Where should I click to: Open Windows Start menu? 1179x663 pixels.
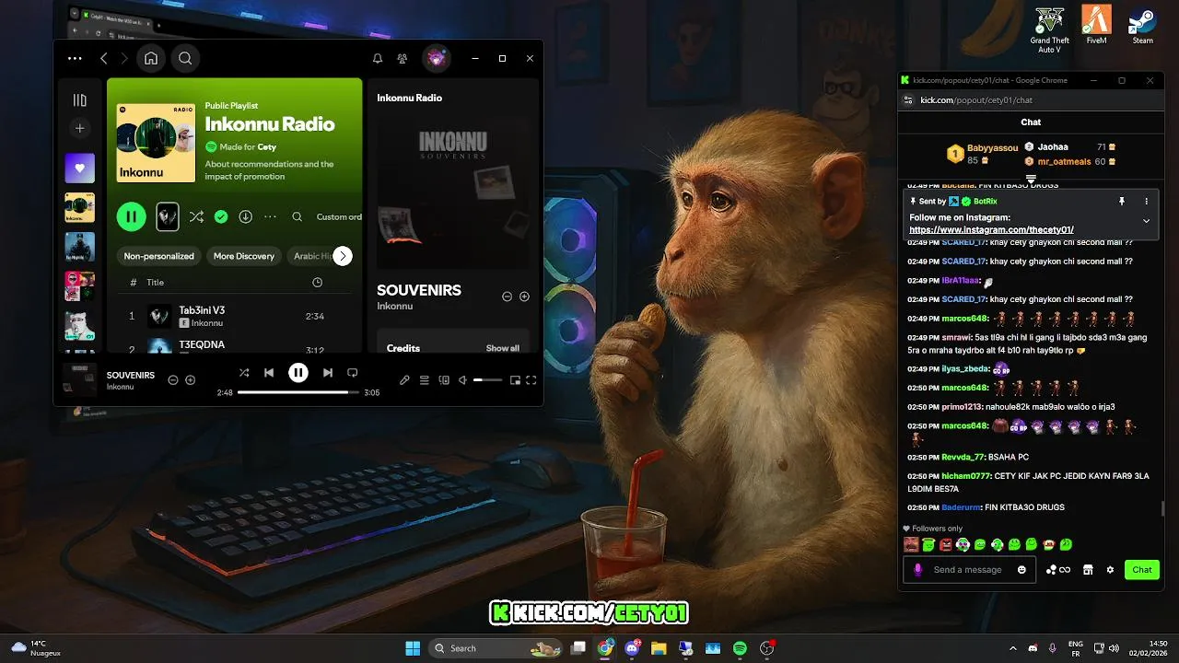[x=413, y=648]
